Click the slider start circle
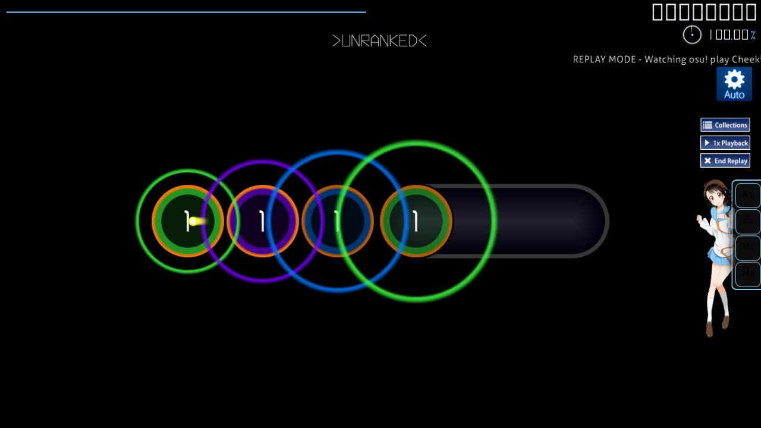Viewport: 761px width, 428px height. pyautogui.click(x=416, y=221)
